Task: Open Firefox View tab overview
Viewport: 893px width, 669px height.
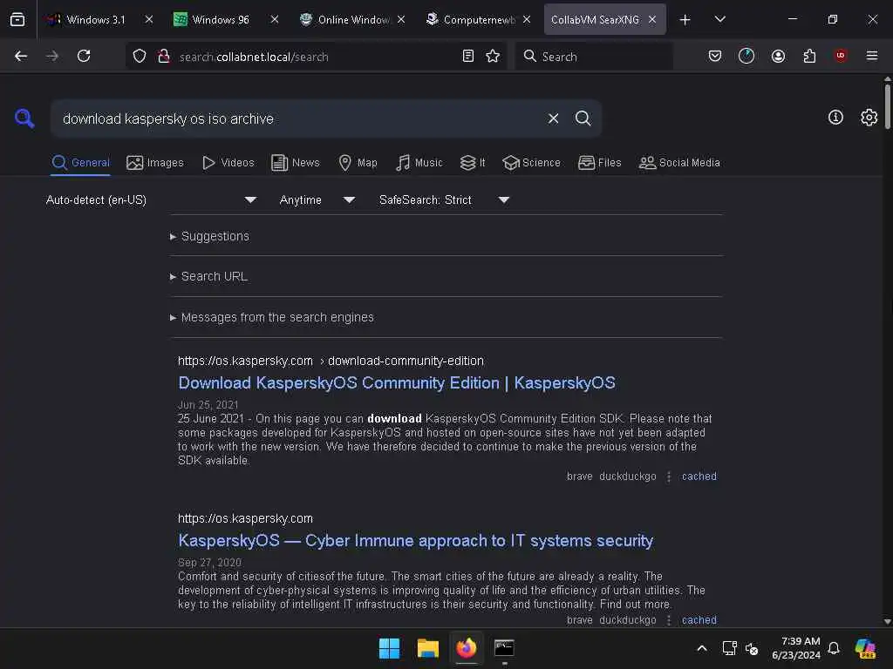Action: 17,19
